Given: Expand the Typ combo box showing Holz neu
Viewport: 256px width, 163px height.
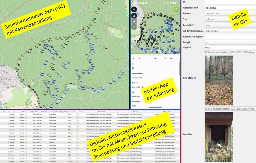Looking at the screenshot, I should 230,19.
